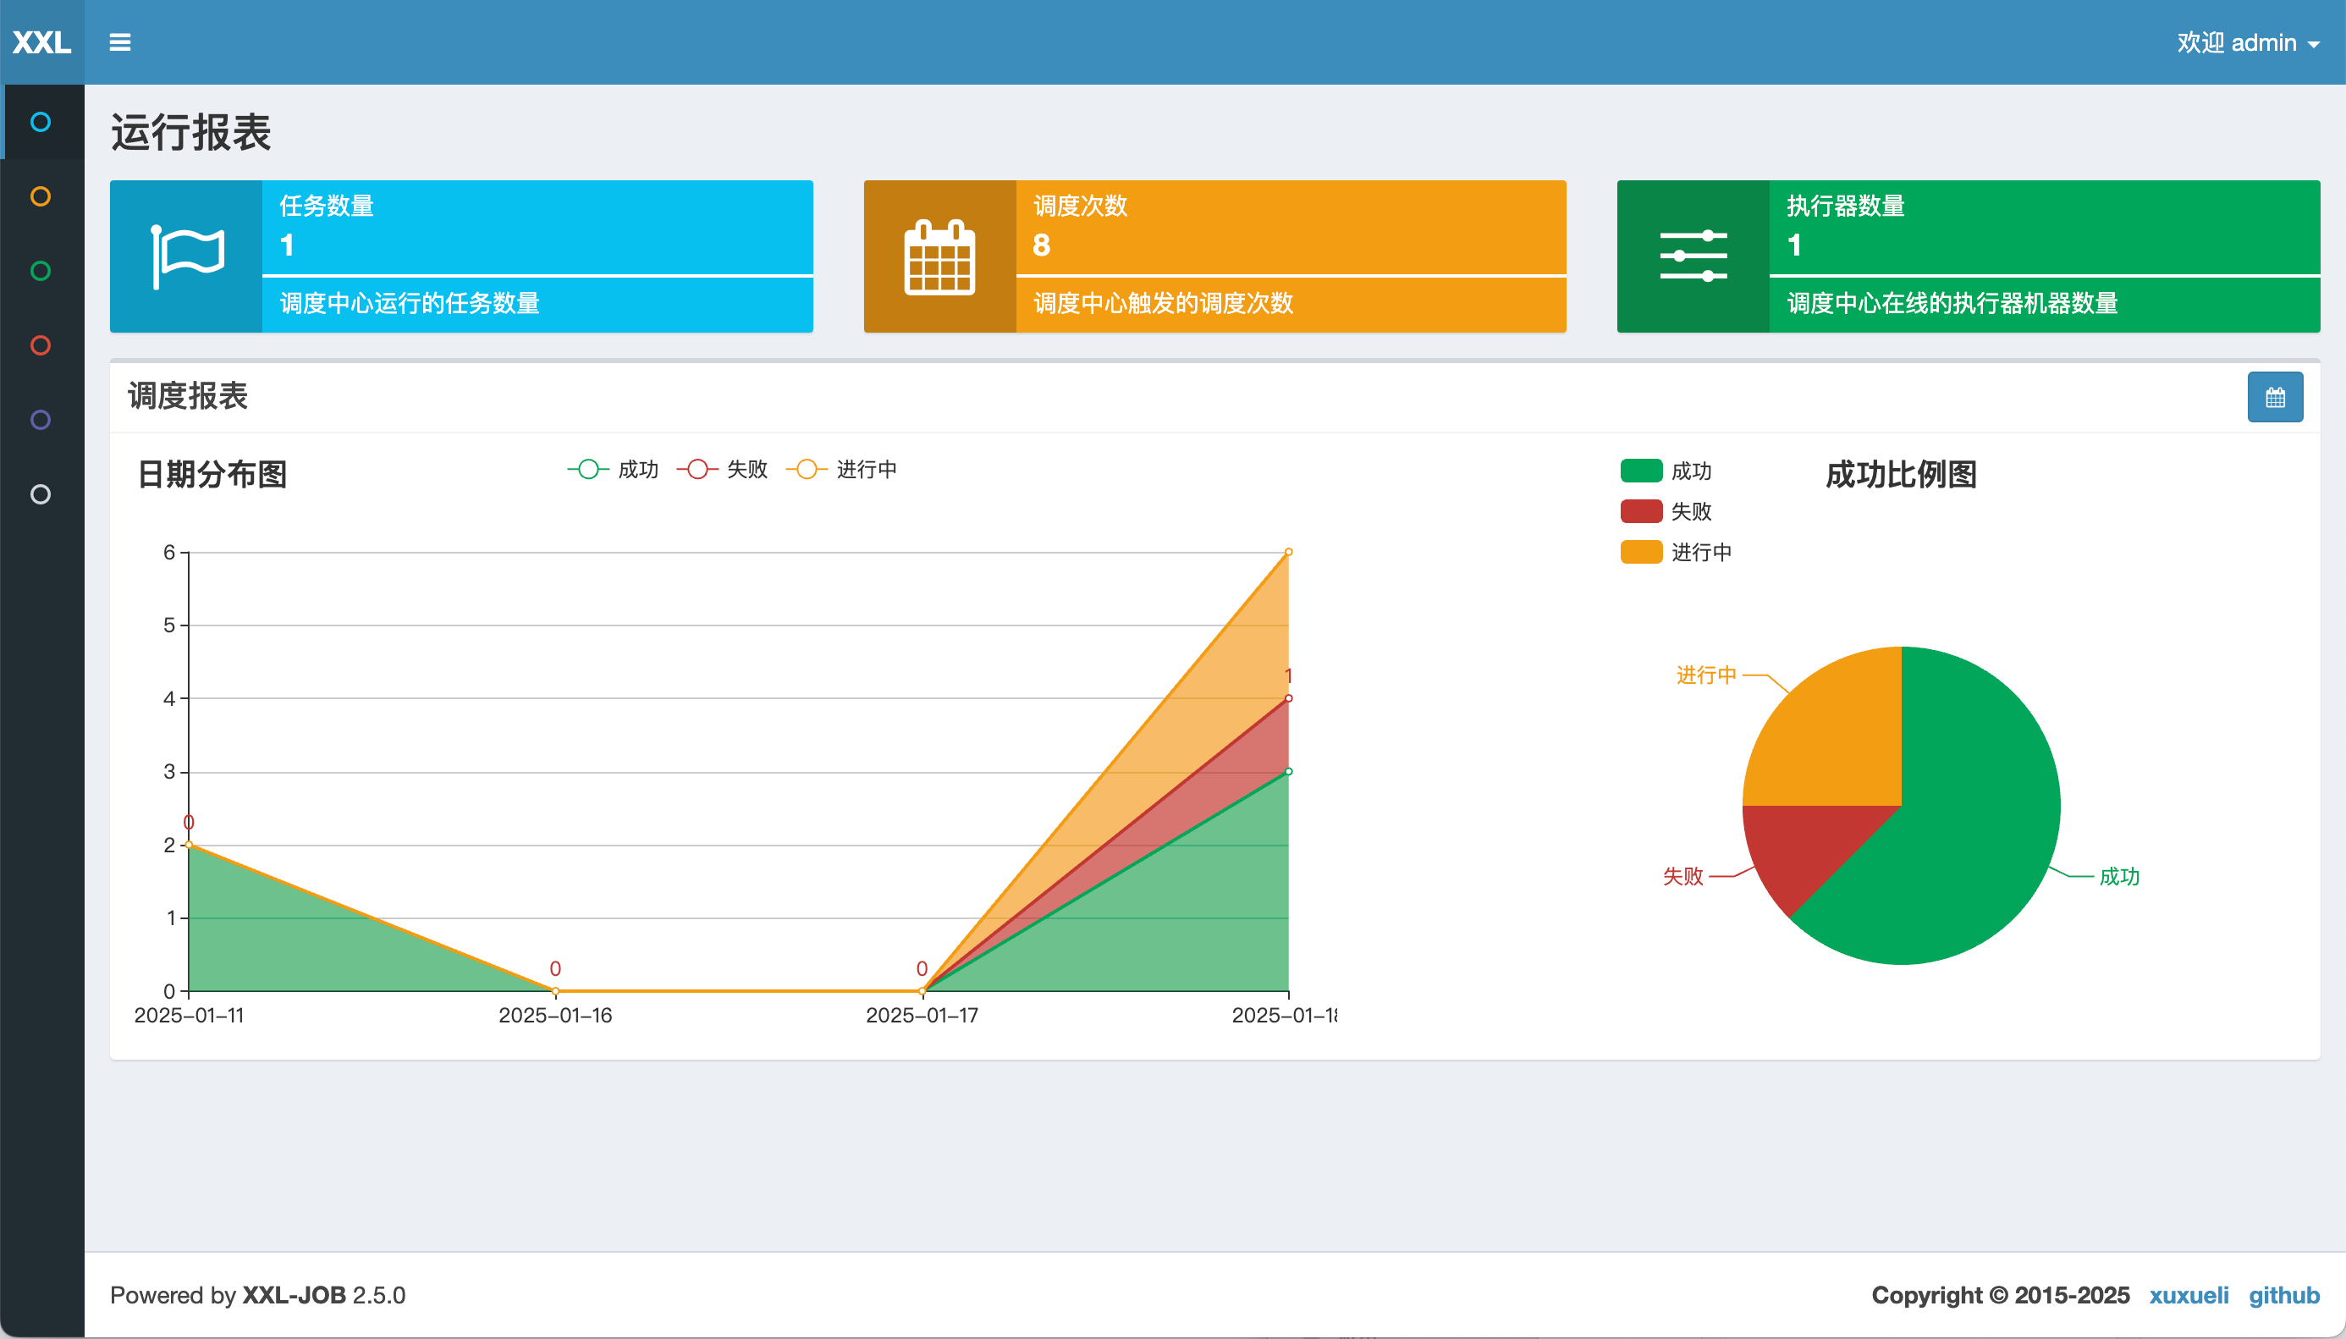Open the 欢迎 admin user dropdown
This screenshot has height=1339, width=2346.
point(2248,42)
